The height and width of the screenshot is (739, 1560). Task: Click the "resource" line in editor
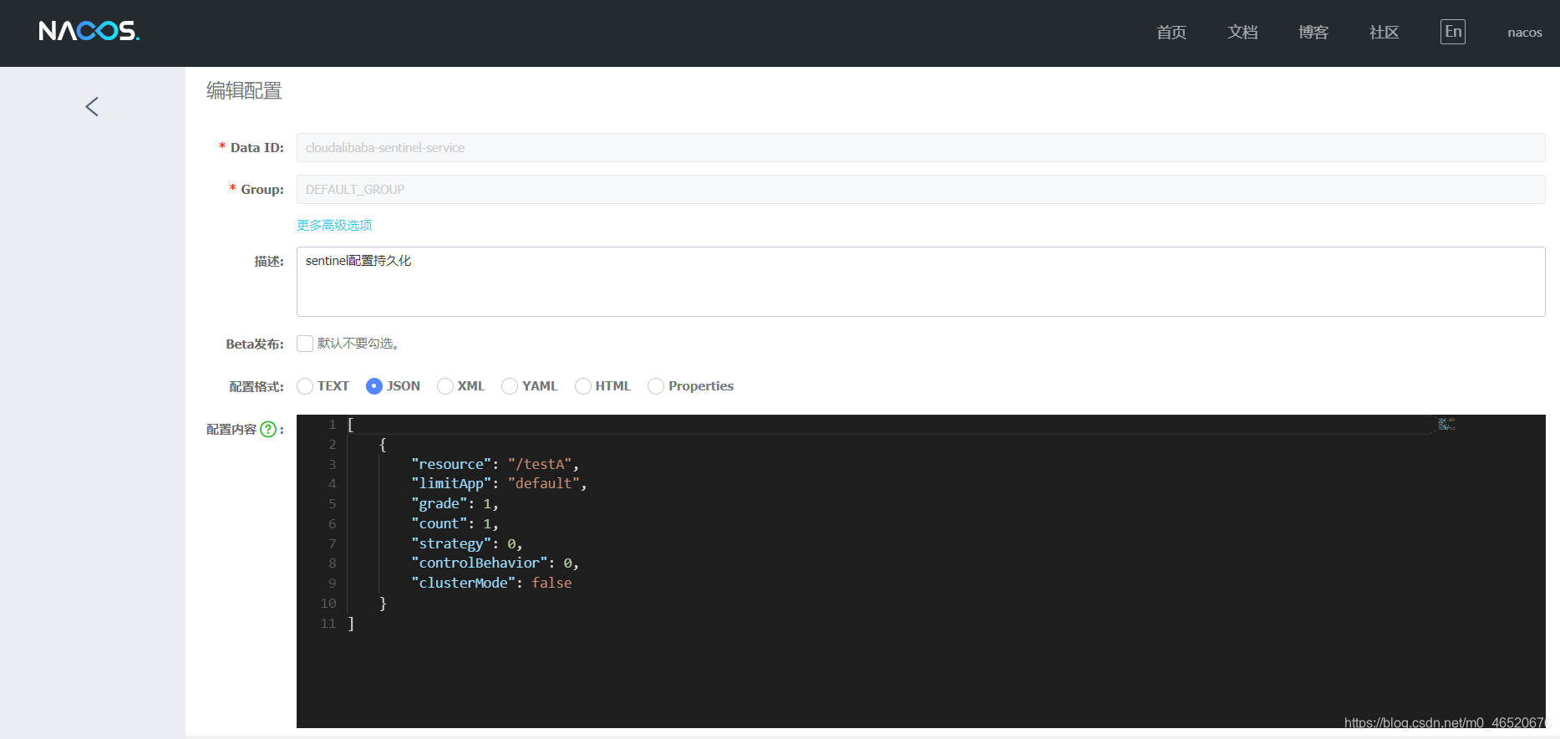point(495,464)
